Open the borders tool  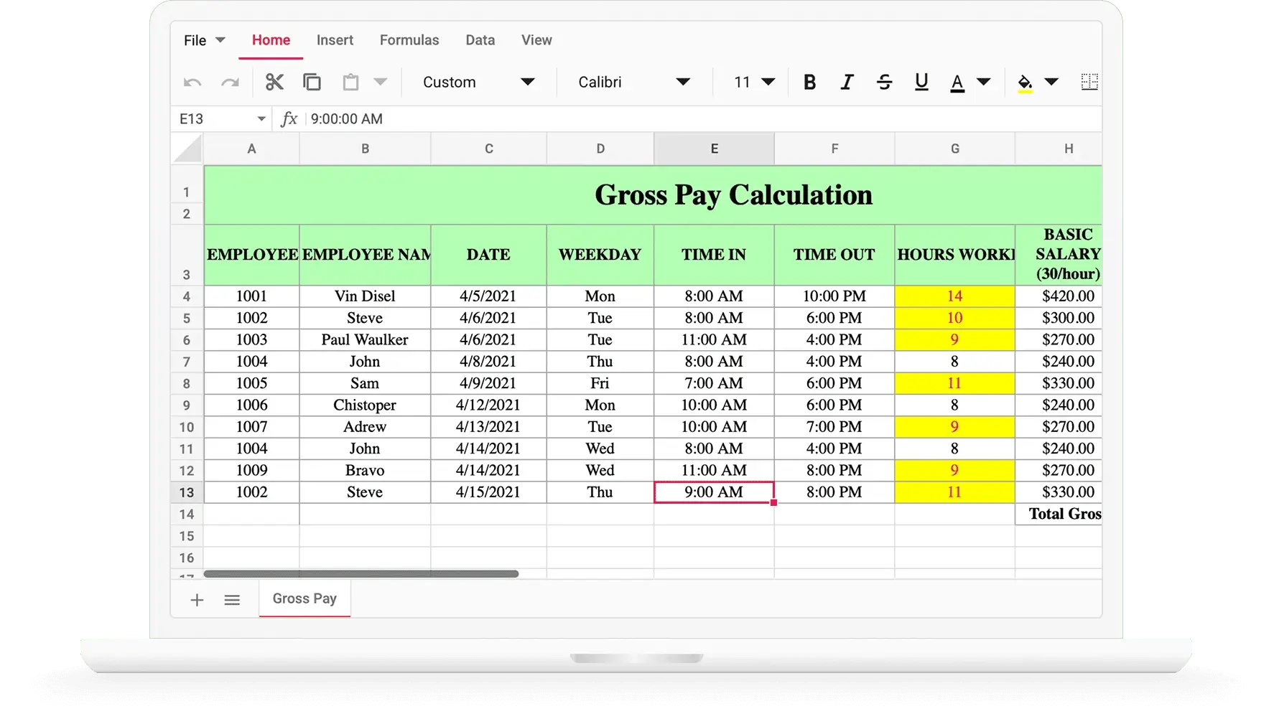pyautogui.click(x=1089, y=82)
